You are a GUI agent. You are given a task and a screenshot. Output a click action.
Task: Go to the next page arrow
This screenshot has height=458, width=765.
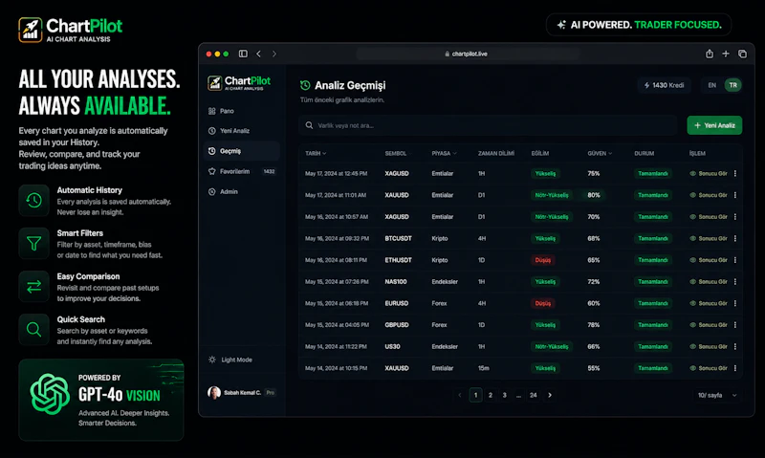pyautogui.click(x=550, y=395)
